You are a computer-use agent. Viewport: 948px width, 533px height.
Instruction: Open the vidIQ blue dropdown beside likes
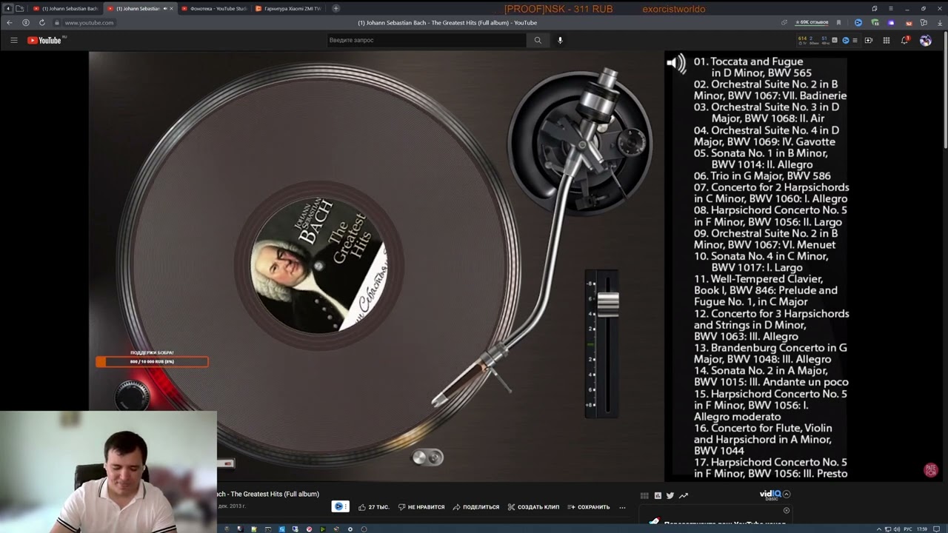(341, 506)
